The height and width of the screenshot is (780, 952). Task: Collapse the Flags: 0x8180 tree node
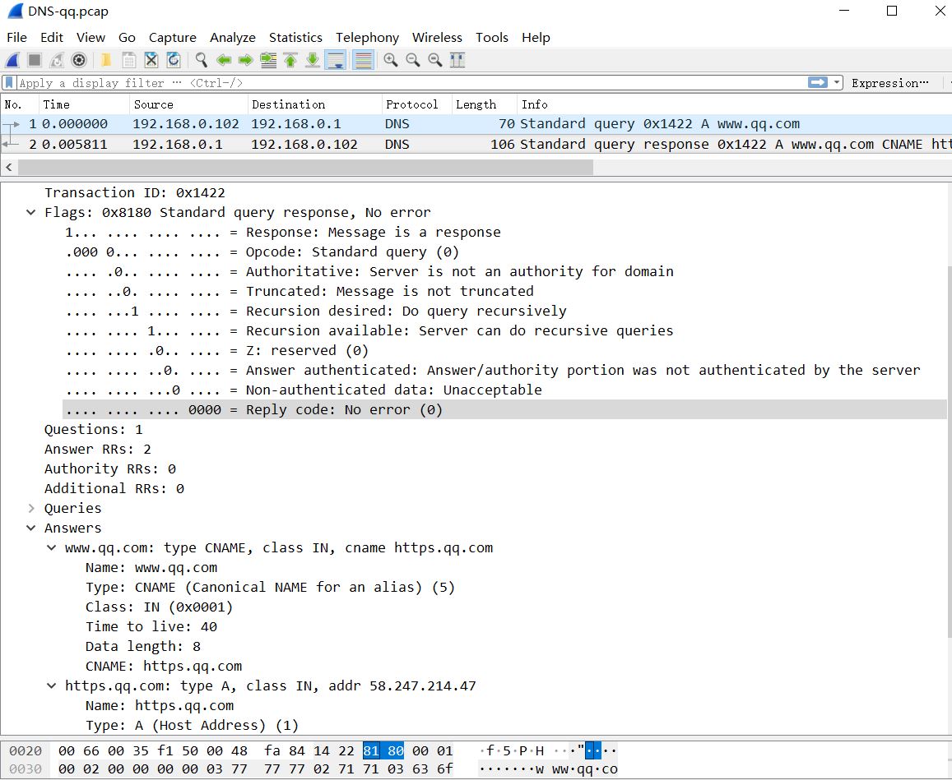click(x=31, y=212)
